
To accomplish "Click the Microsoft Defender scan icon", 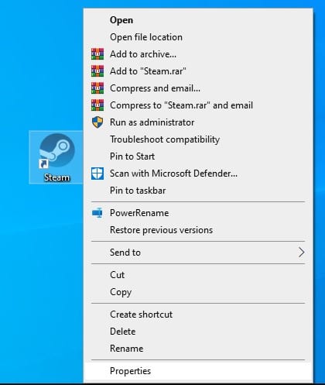I will click(x=97, y=174).
